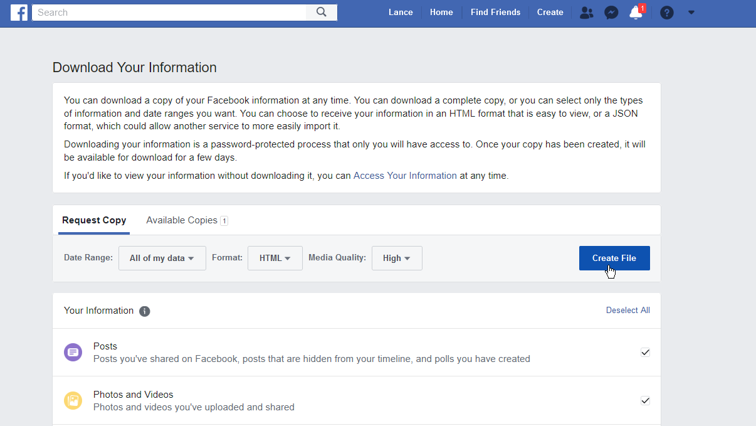756x426 pixels.
Task: Click the purple Posts icon
Action: (73, 353)
